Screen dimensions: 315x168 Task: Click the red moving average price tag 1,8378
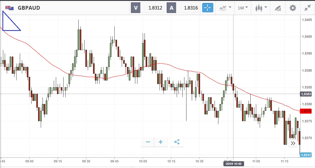pyautogui.click(x=306, y=111)
